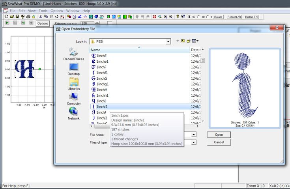Expand the File name dropdown arrow
The width and height of the screenshot is (290, 189).
(194, 135)
